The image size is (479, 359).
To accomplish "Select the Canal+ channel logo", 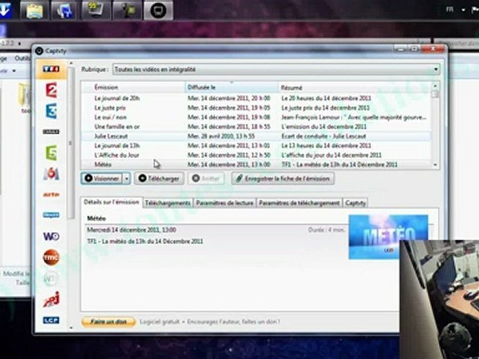I will [51, 132].
